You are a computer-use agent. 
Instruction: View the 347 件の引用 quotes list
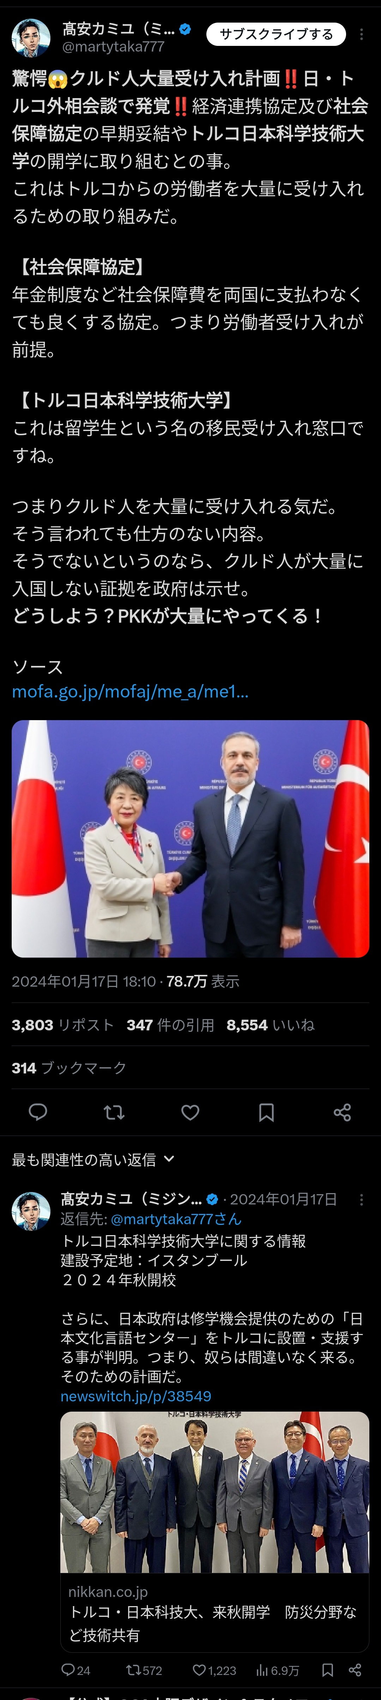(170, 1025)
